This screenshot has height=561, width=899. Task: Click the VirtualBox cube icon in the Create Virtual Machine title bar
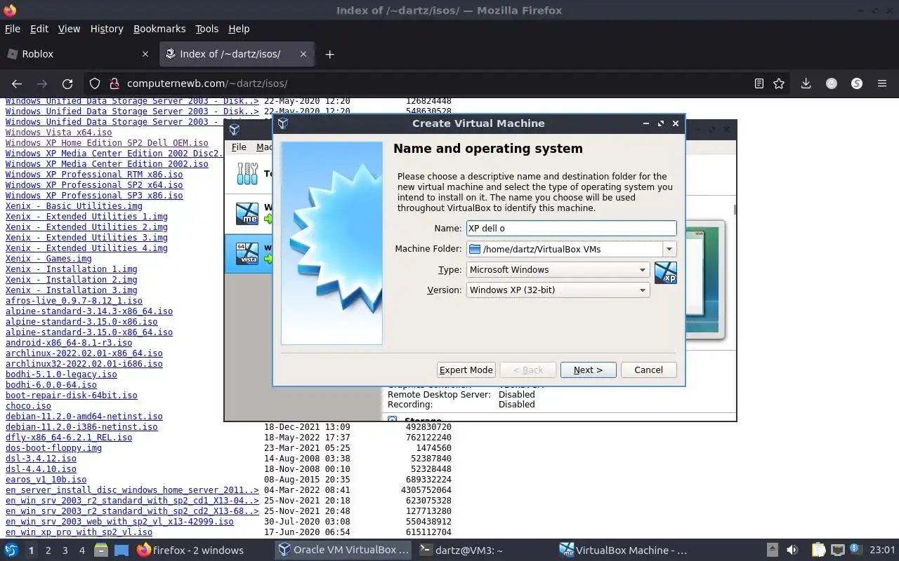click(283, 123)
